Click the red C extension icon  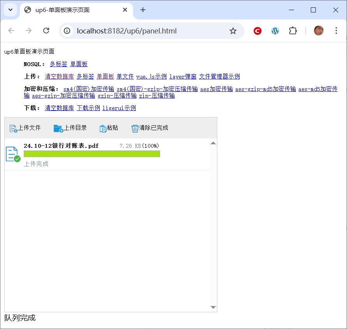257,31
